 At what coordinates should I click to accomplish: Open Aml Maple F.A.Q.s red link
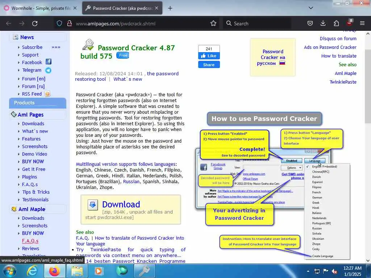(x=30, y=241)
